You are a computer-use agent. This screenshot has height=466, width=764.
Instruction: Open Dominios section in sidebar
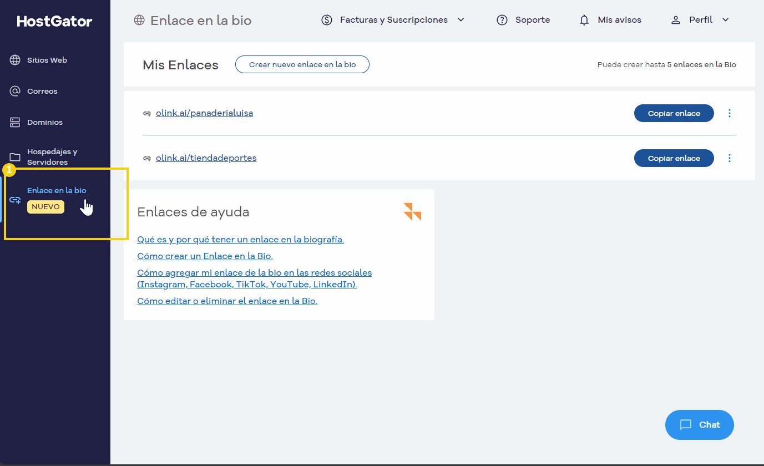(x=45, y=122)
